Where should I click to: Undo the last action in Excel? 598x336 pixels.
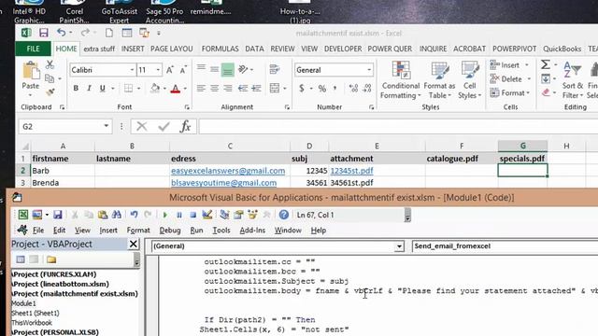coord(61,33)
